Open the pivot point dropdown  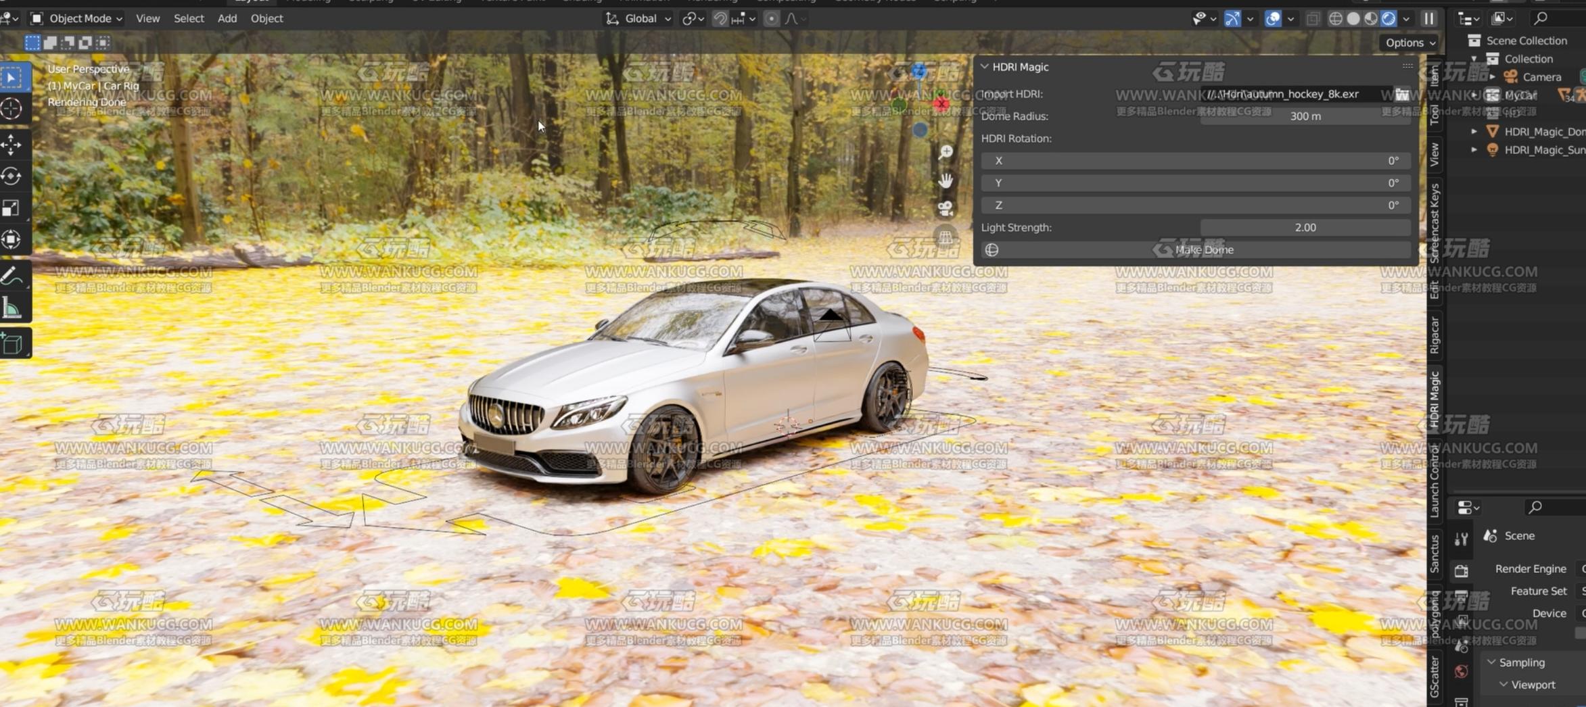coord(694,19)
